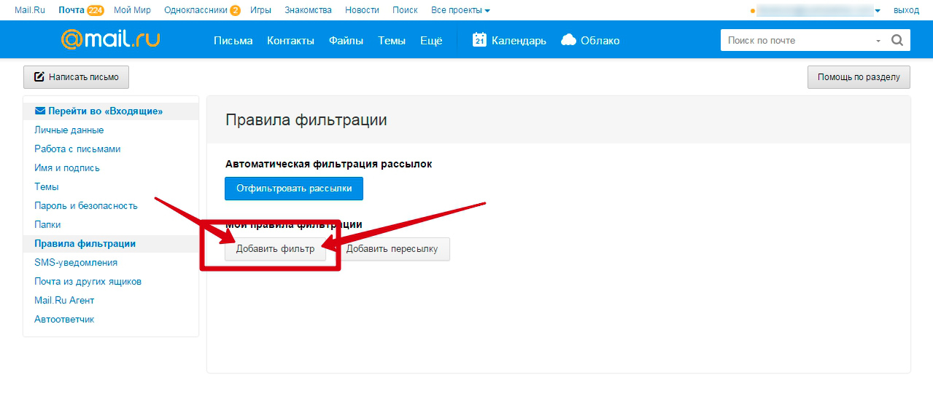Open Поиск link in top bar

(x=405, y=10)
